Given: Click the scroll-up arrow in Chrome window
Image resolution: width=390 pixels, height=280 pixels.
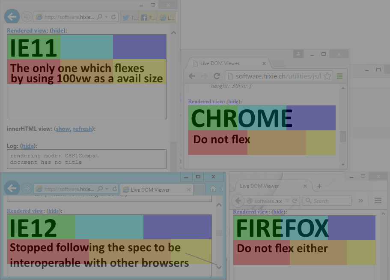Looking at the screenshot, I should click(x=343, y=88).
